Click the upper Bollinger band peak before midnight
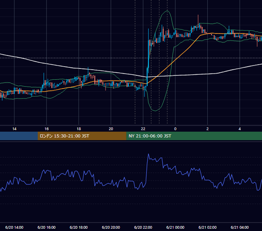Screen dimensions: 262x231 (167, 11)
